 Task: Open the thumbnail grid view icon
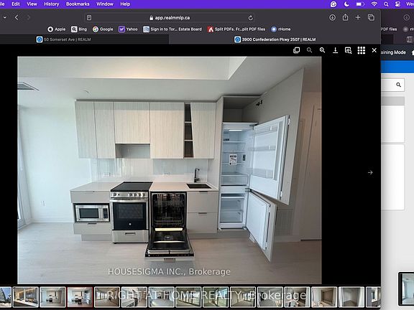362,50
